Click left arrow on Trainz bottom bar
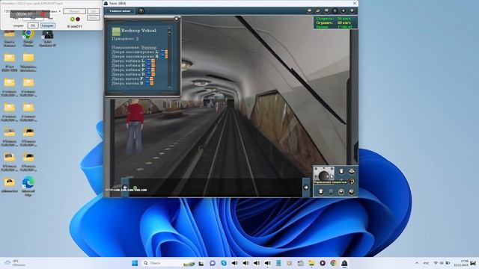 pos(125,188)
